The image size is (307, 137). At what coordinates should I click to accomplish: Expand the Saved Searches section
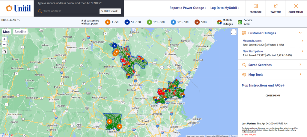[300, 64]
